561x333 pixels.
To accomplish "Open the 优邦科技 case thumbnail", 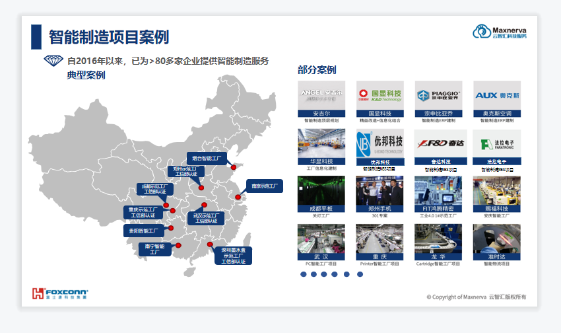I will tap(380, 147).
